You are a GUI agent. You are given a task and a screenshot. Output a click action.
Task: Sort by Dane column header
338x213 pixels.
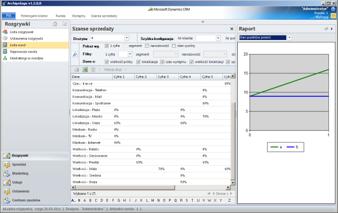92,77
